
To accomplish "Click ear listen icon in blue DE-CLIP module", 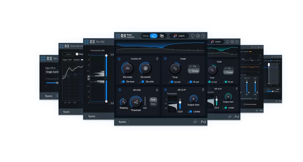I will 203,90.
